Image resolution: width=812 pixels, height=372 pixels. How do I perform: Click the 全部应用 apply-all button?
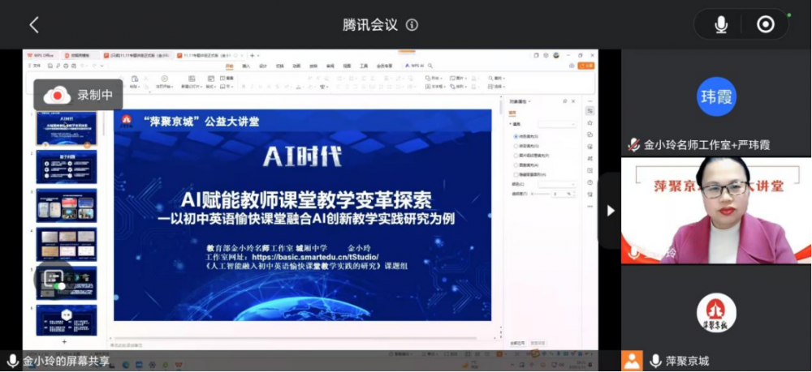pos(517,343)
